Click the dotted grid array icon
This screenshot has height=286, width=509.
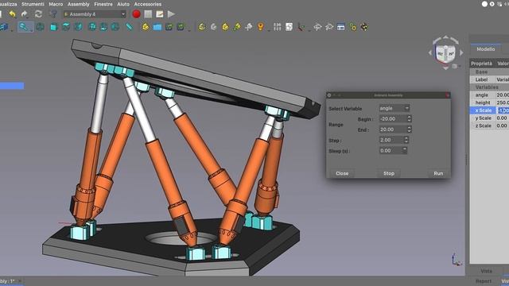[278, 27]
